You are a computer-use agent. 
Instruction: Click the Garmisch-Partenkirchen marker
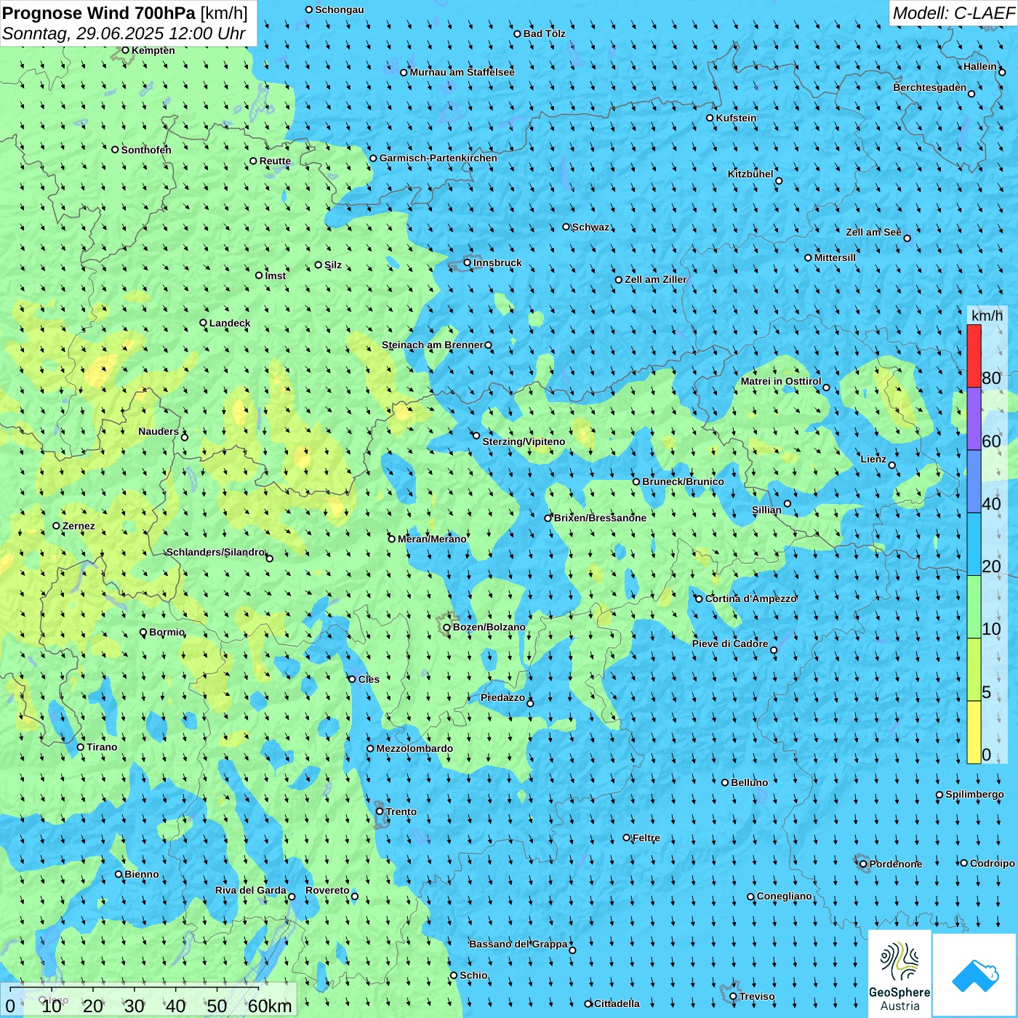(374, 159)
